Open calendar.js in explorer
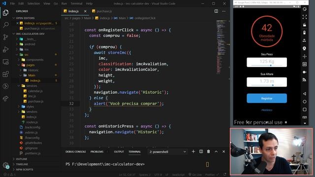Image resolution: width=315 pixels, height=177 pixels. click(x=35, y=91)
